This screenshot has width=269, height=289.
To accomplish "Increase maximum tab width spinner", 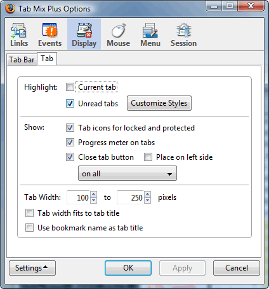I will (x=148, y=194).
